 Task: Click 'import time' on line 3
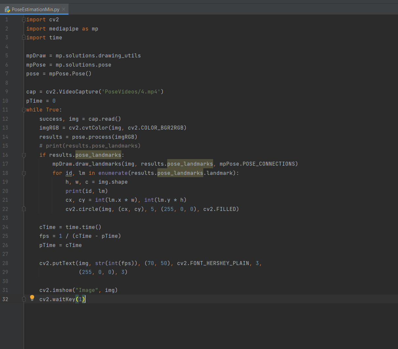point(44,38)
